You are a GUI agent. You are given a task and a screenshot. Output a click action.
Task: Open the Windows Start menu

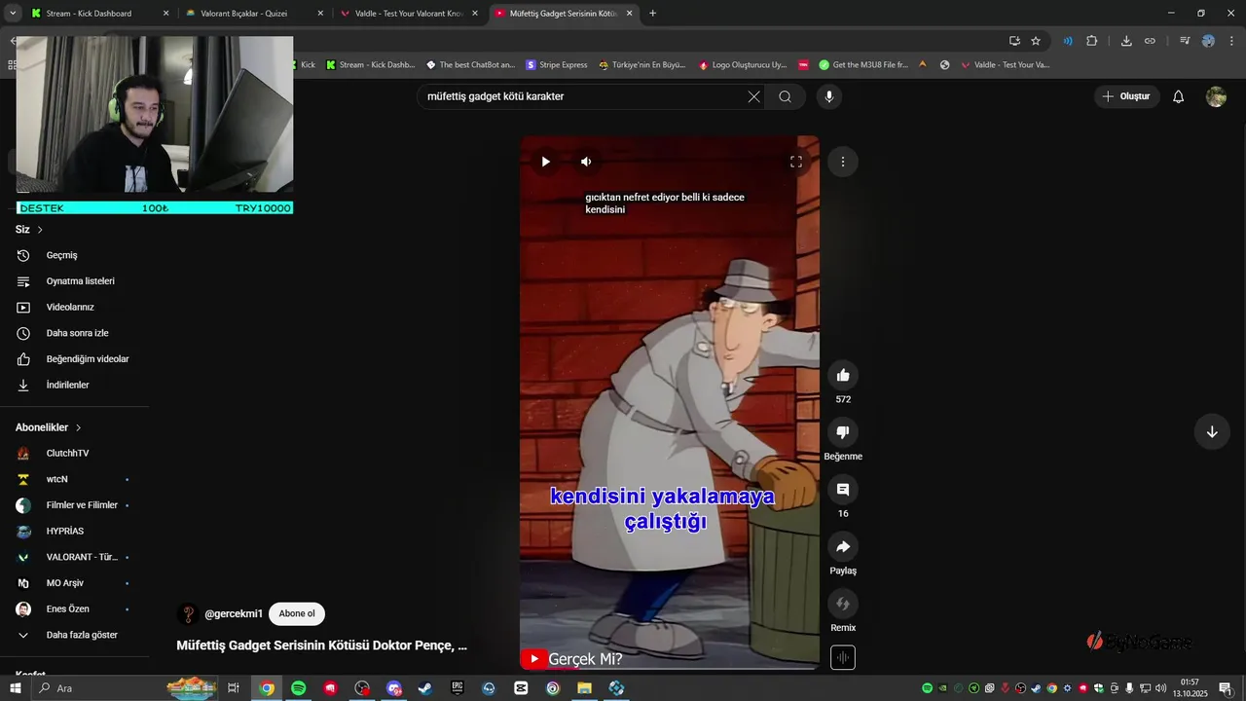tap(15, 688)
